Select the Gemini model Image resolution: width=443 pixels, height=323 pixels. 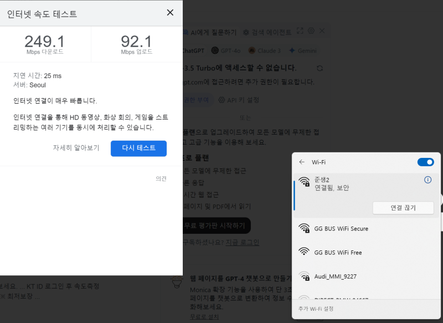click(303, 50)
